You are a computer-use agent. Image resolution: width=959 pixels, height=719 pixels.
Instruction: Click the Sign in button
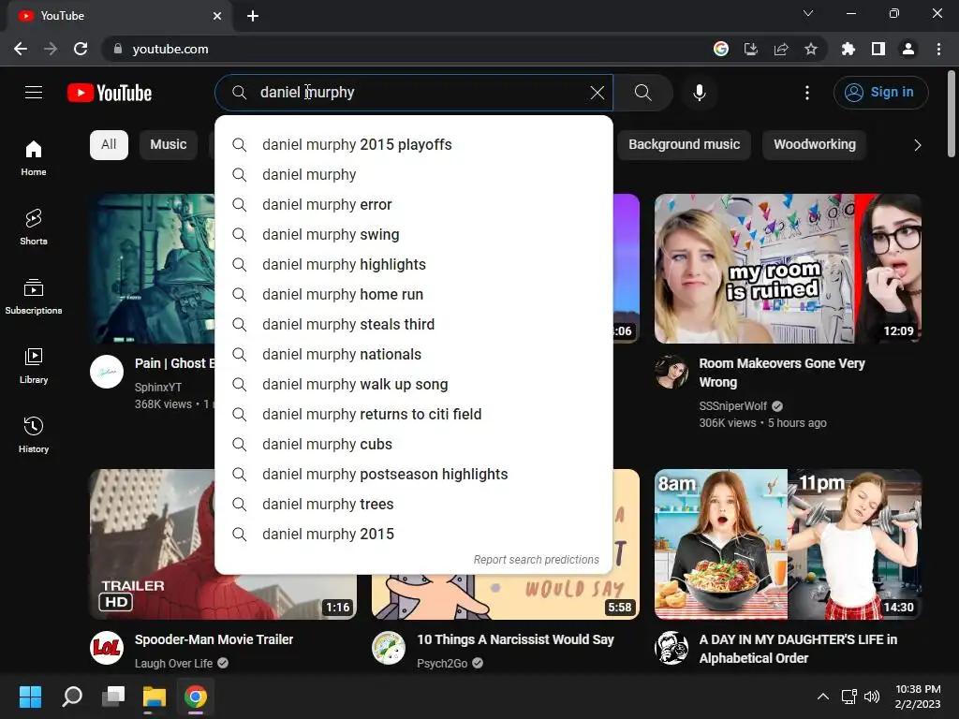880,93
